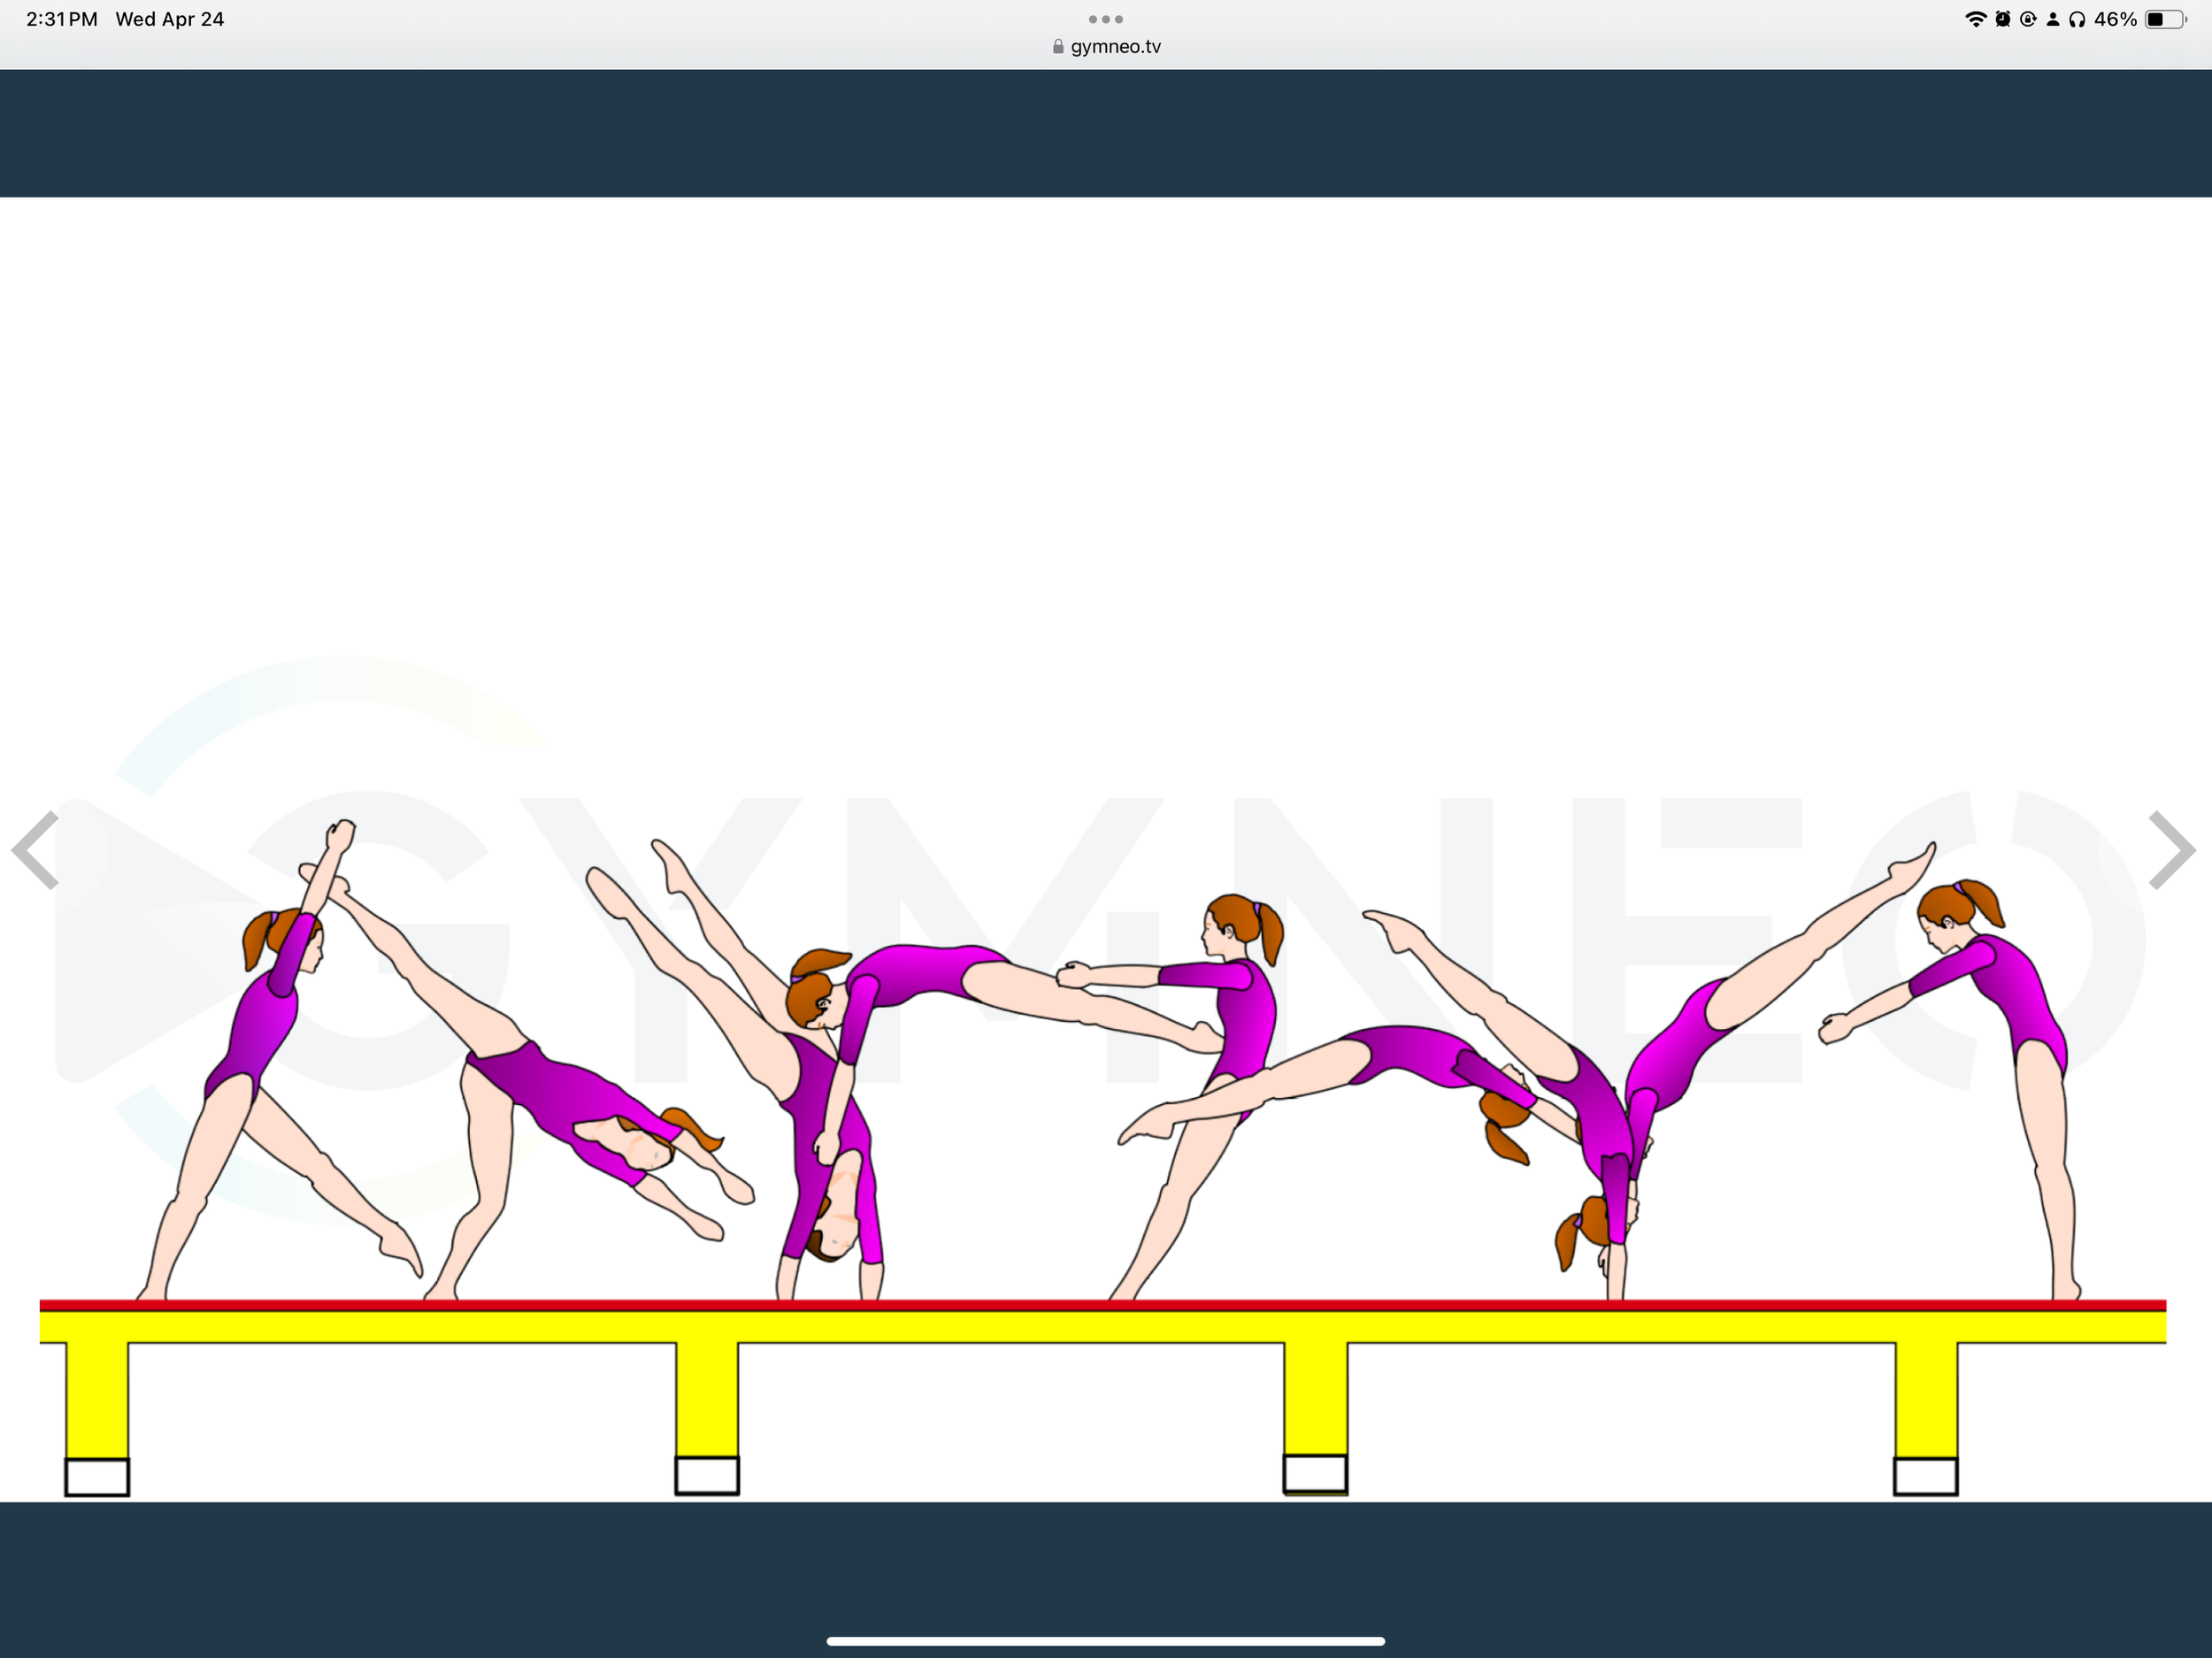Tap the Wed Apr 24 date
The height and width of the screenshot is (1658, 2212).
(170, 19)
